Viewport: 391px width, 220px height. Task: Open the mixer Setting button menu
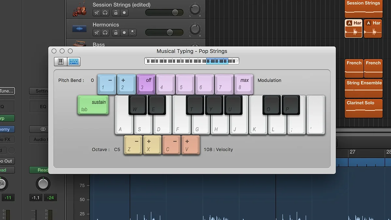pyautogui.click(x=39, y=91)
